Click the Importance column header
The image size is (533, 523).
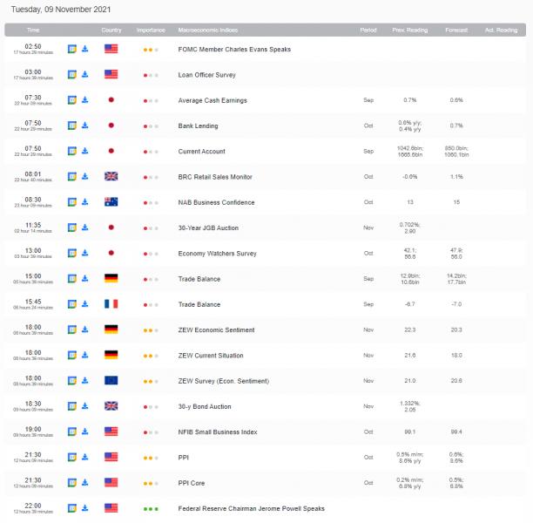pyautogui.click(x=151, y=31)
